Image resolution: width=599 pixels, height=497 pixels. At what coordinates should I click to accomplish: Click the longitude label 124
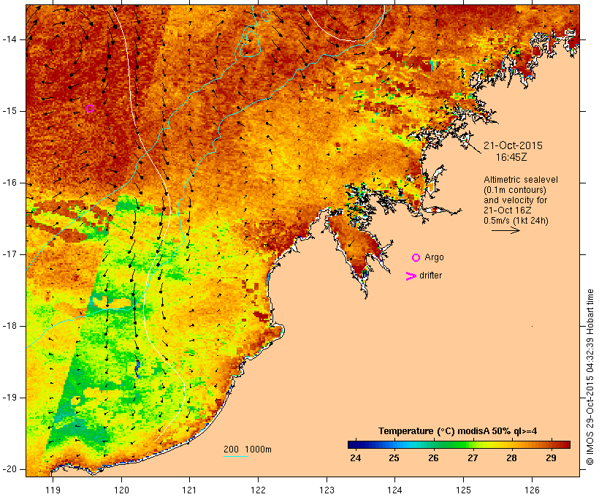click(394, 490)
